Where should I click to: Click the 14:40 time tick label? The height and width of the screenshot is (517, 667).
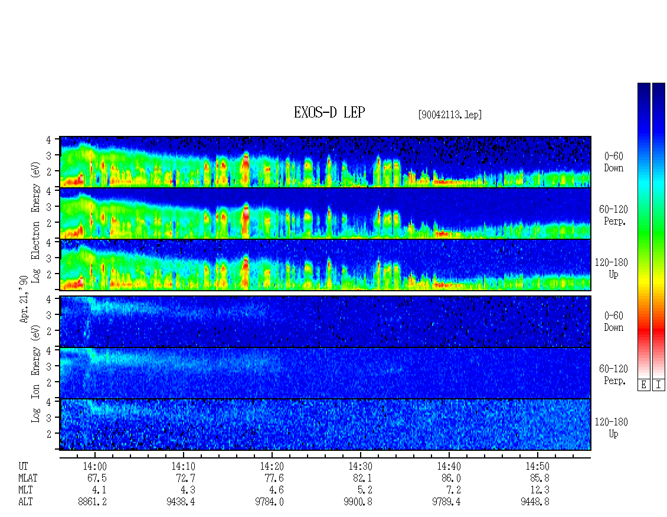point(449,466)
